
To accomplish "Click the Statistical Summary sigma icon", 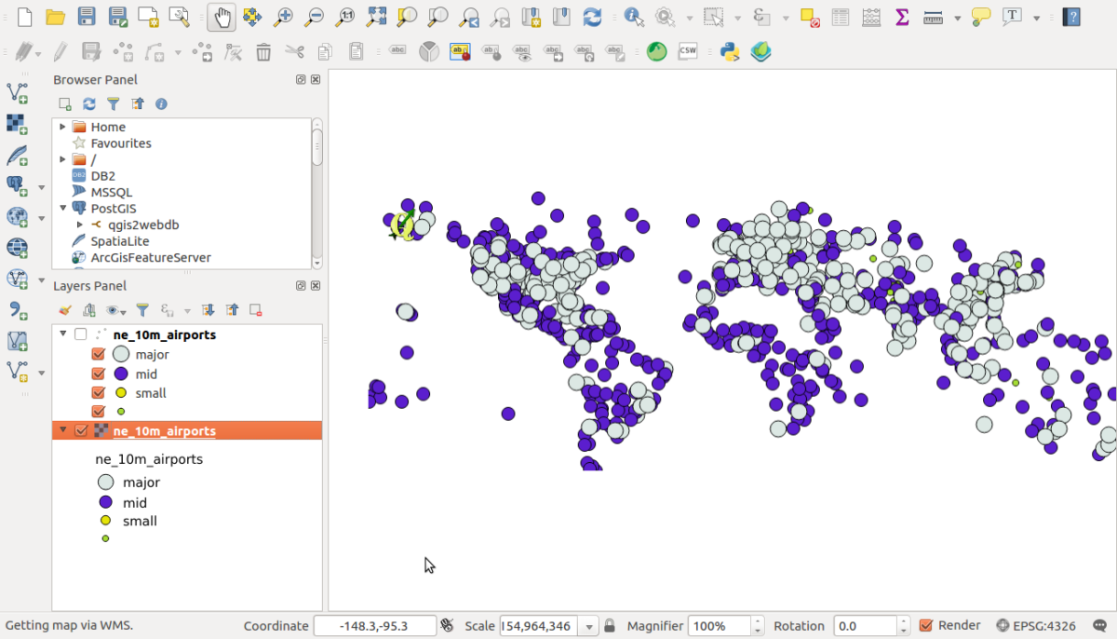I will click(x=901, y=17).
